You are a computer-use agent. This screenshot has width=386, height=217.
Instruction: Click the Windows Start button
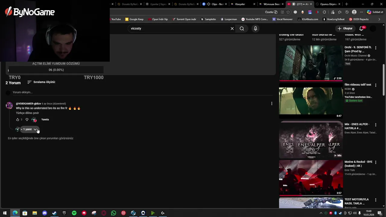5,213
